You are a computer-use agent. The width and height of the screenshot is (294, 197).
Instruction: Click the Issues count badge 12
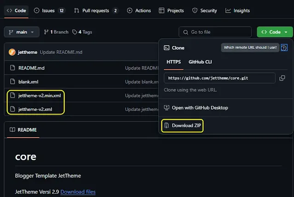coord(62,11)
